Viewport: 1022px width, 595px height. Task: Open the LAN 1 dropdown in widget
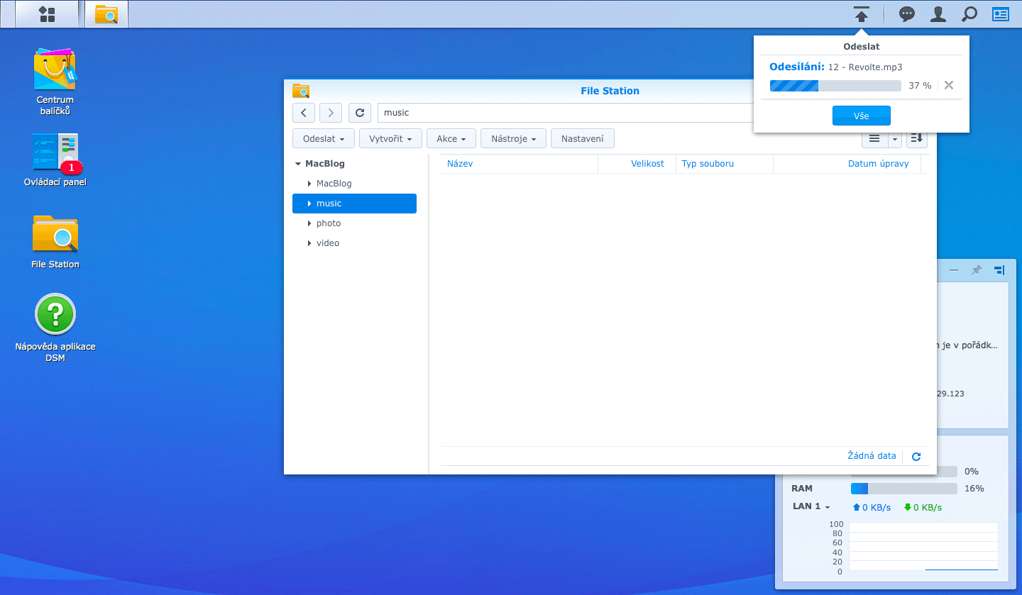point(811,506)
